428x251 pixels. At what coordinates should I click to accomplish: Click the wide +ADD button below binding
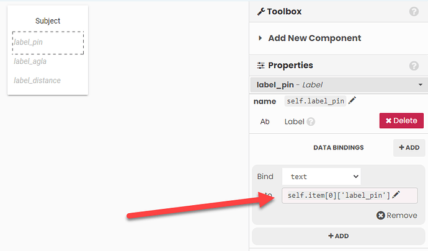(x=339, y=236)
